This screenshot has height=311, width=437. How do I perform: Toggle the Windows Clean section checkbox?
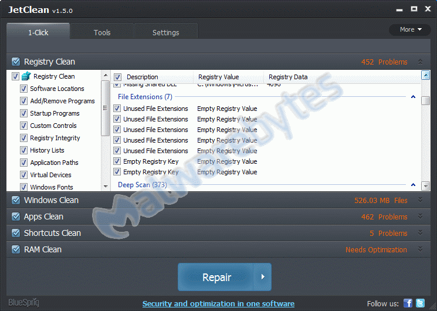16,200
